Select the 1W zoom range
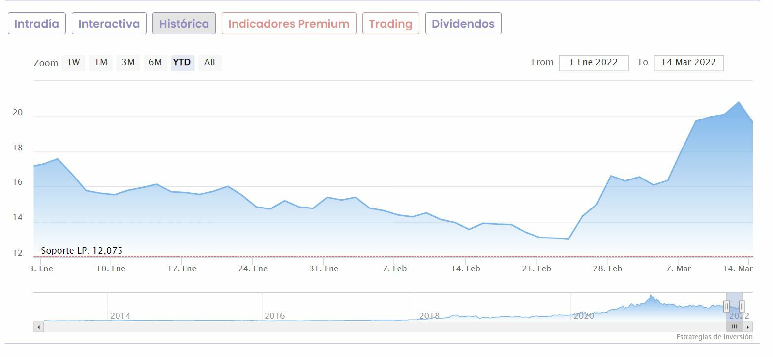 (x=74, y=62)
